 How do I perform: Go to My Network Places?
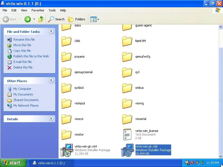tap(26, 105)
